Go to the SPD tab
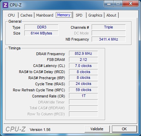The image size is (141, 136). pyautogui.click(x=79, y=15)
